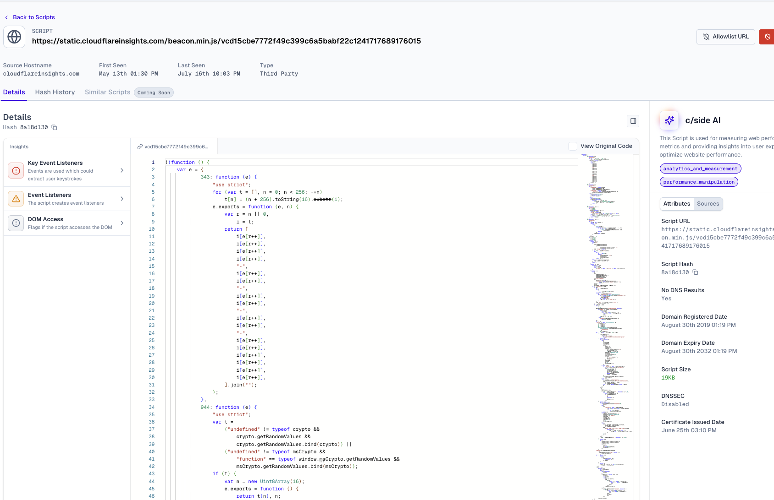Open the vcd15cbe7772f49c399c6... file tab

click(x=173, y=147)
